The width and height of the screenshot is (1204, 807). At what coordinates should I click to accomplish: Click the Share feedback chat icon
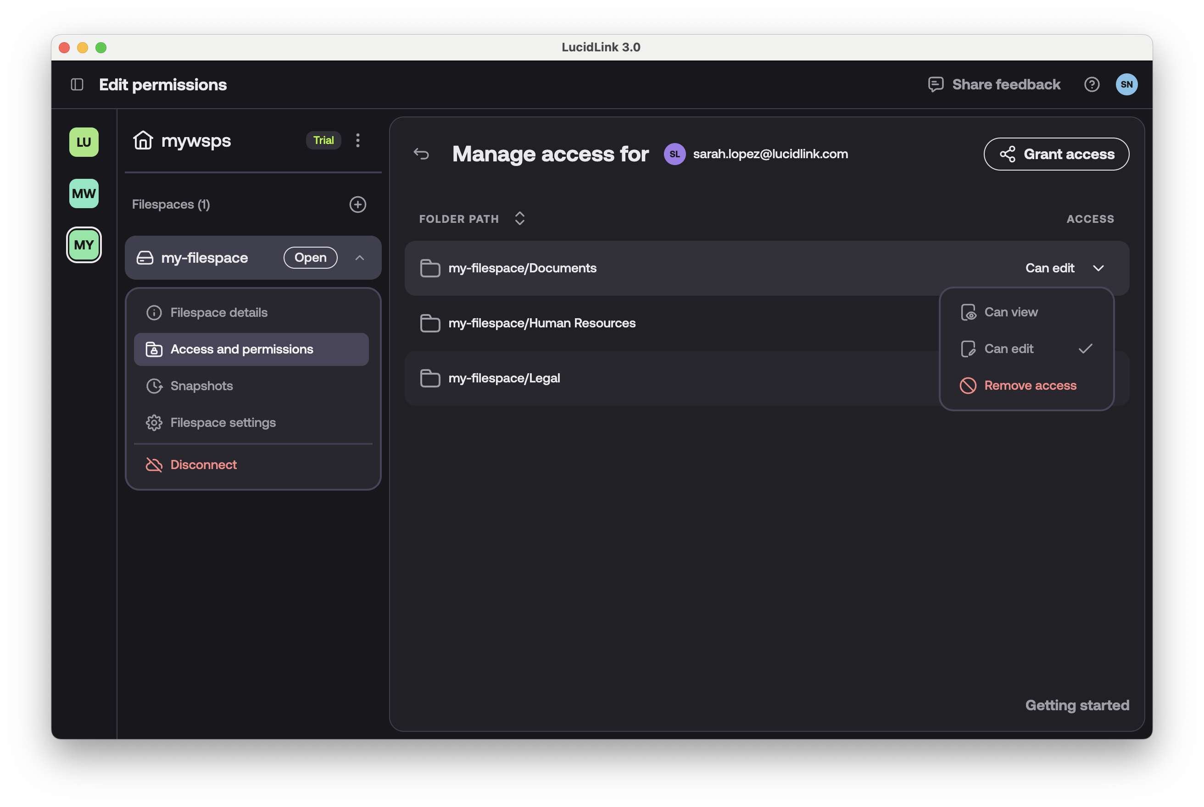pyautogui.click(x=935, y=84)
